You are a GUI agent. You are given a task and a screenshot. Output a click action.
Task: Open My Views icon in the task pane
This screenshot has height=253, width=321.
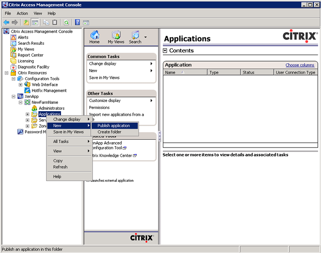click(x=116, y=37)
